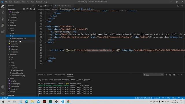185x104 pixels.
Task: Open the Extensions view
Action: tap(3, 31)
